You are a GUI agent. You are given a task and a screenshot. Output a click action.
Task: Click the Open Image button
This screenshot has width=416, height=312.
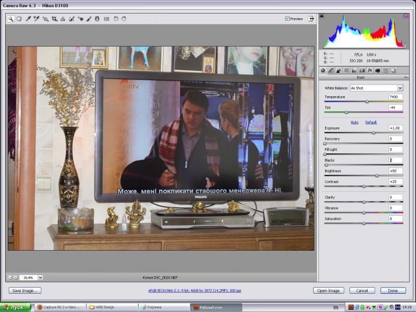pos(328,291)
